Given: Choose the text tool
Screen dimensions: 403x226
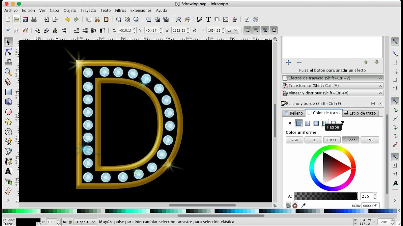Looking at the screenshot, I should [x=8, y=171].
